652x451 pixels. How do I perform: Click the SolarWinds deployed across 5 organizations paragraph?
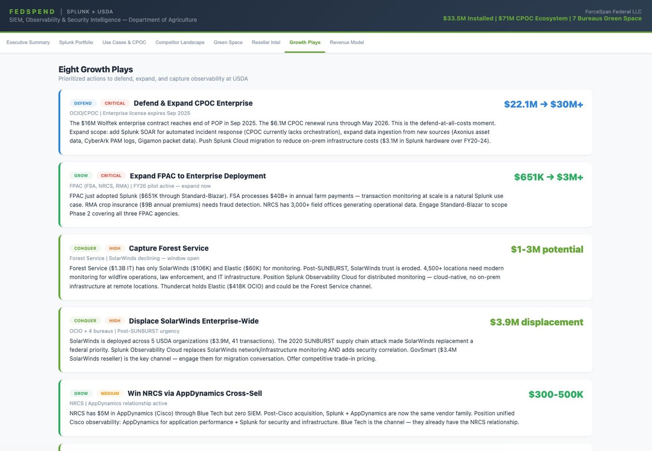271,350
